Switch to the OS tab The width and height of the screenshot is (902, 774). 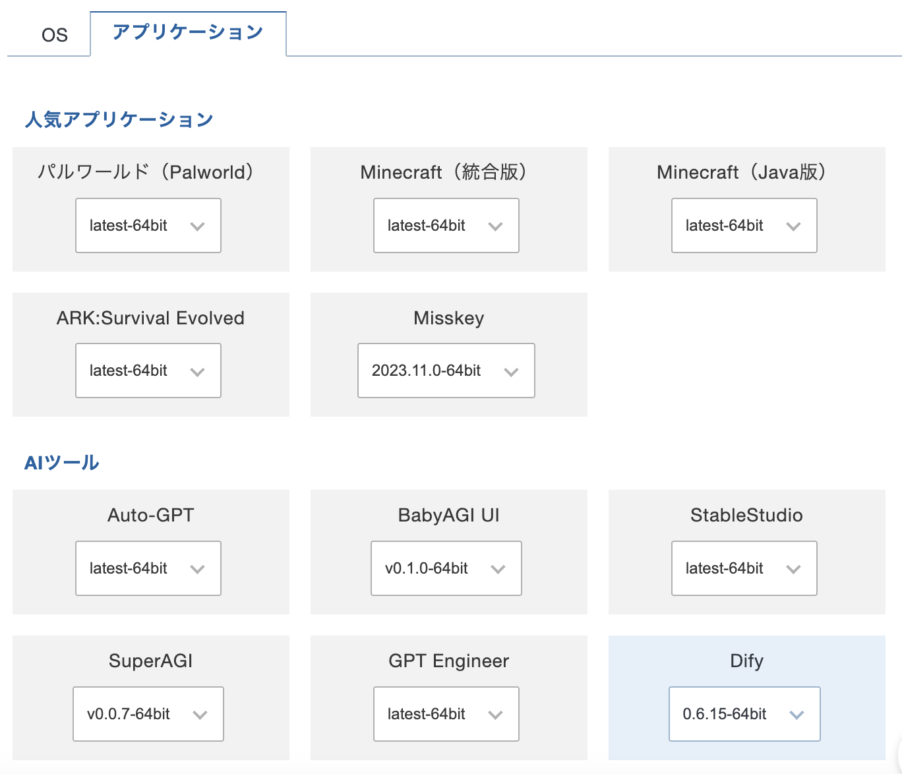tap(53, 34)
